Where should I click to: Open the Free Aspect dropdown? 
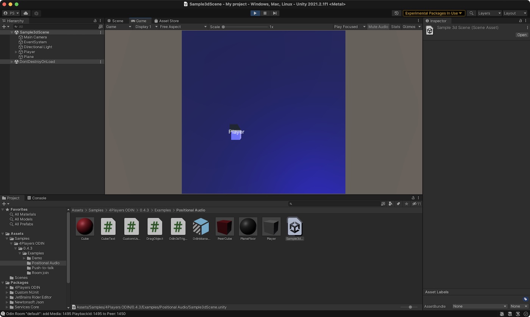pos(183,27)
